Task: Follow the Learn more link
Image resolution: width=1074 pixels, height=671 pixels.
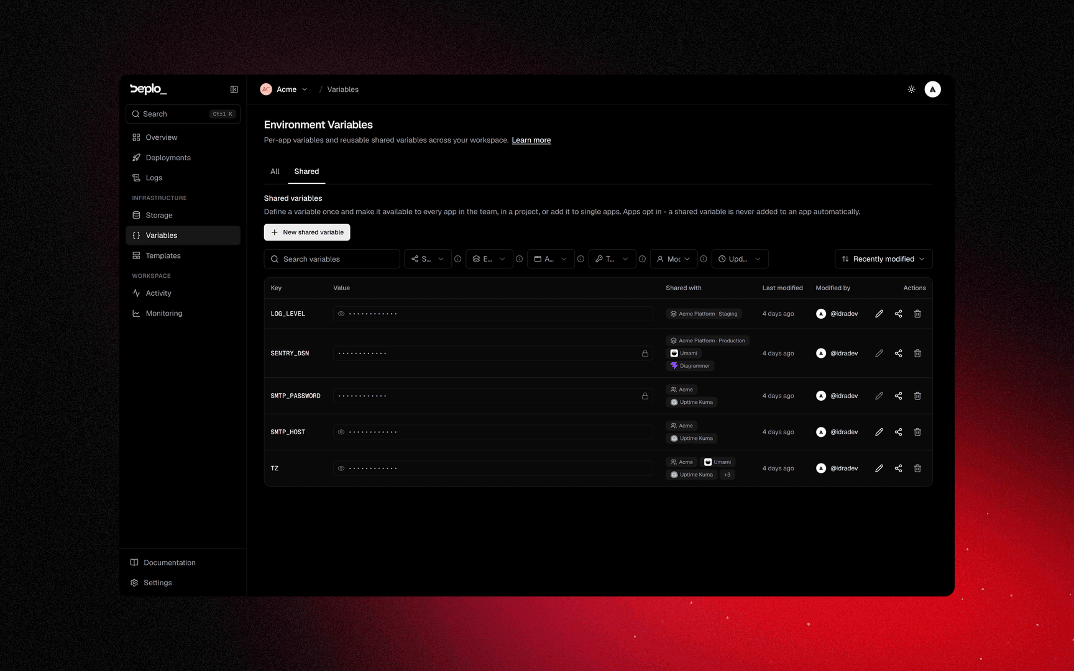Action: point(531,140)
